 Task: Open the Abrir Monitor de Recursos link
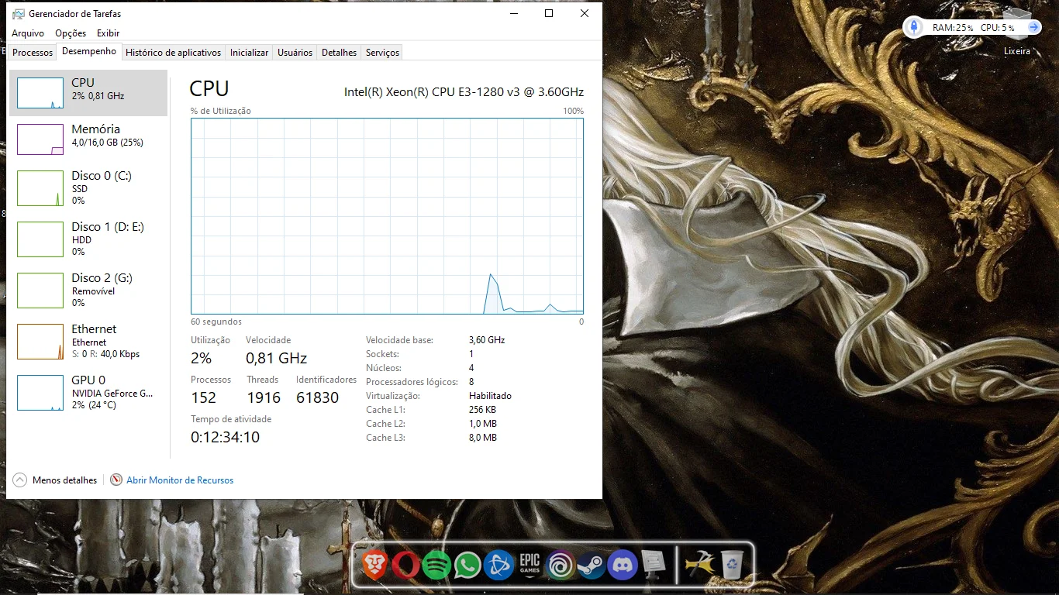click(172, 480)
